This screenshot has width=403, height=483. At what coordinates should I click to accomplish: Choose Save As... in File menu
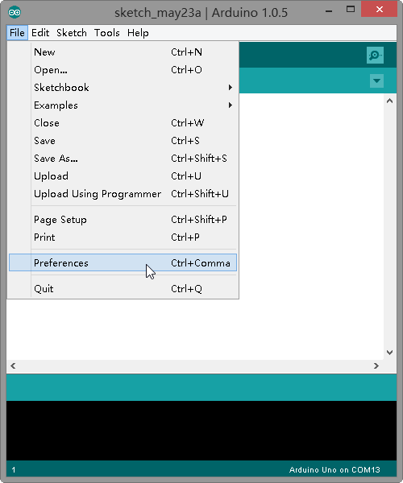(x=123, y=159)
